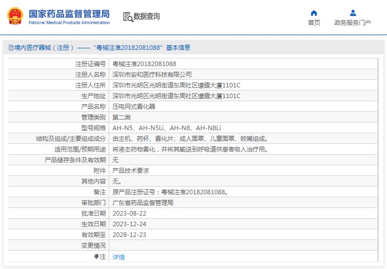Click product name 压电网式雾化器

tap(134, 106)
